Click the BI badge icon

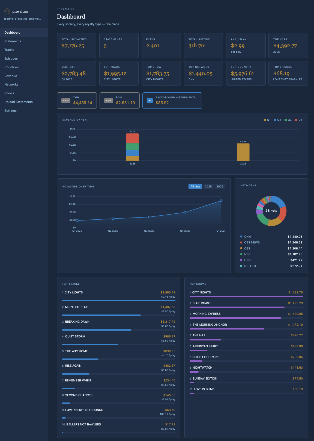[x=150, y=101]
